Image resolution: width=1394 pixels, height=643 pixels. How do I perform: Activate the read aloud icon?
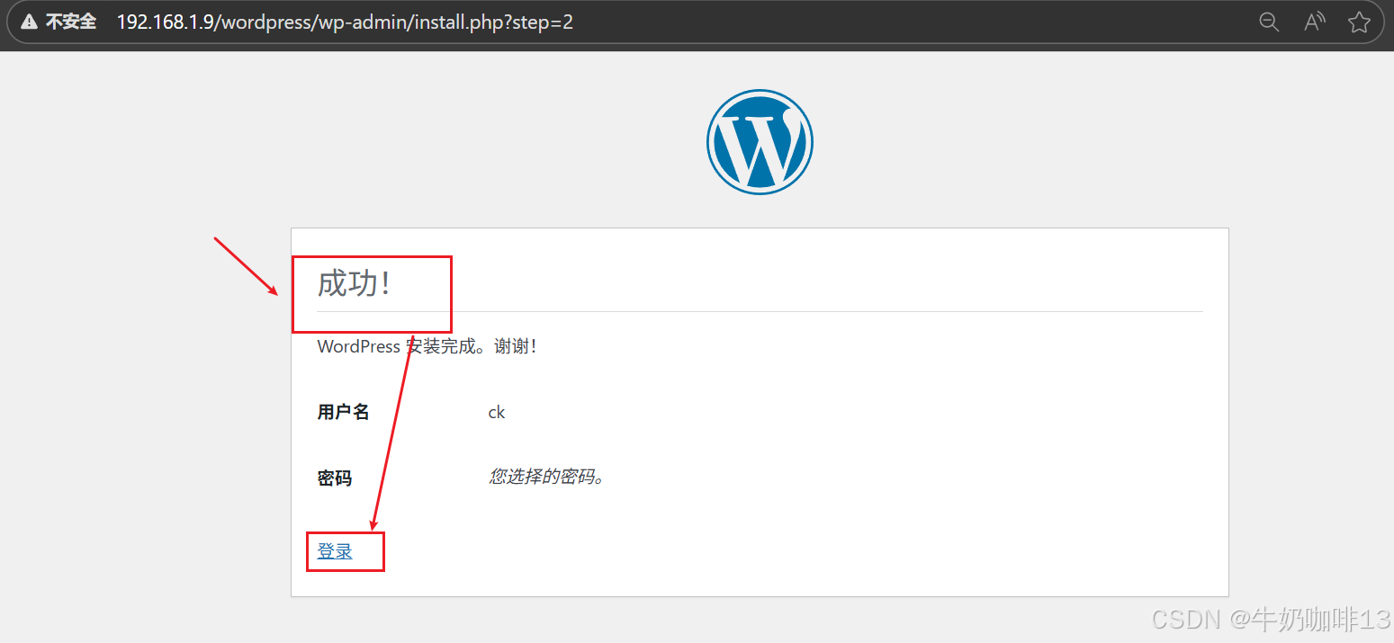[x=1315, y=22]
